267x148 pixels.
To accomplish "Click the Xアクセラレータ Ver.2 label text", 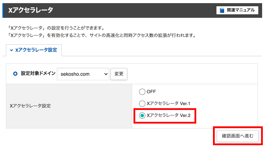I will click(x=169, y=116).
